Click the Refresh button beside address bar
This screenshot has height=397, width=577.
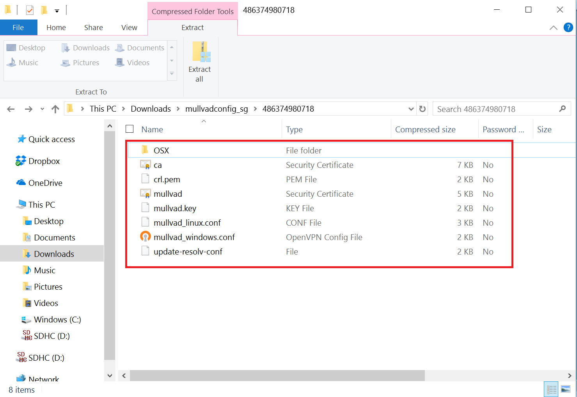(x=422, y=109)
